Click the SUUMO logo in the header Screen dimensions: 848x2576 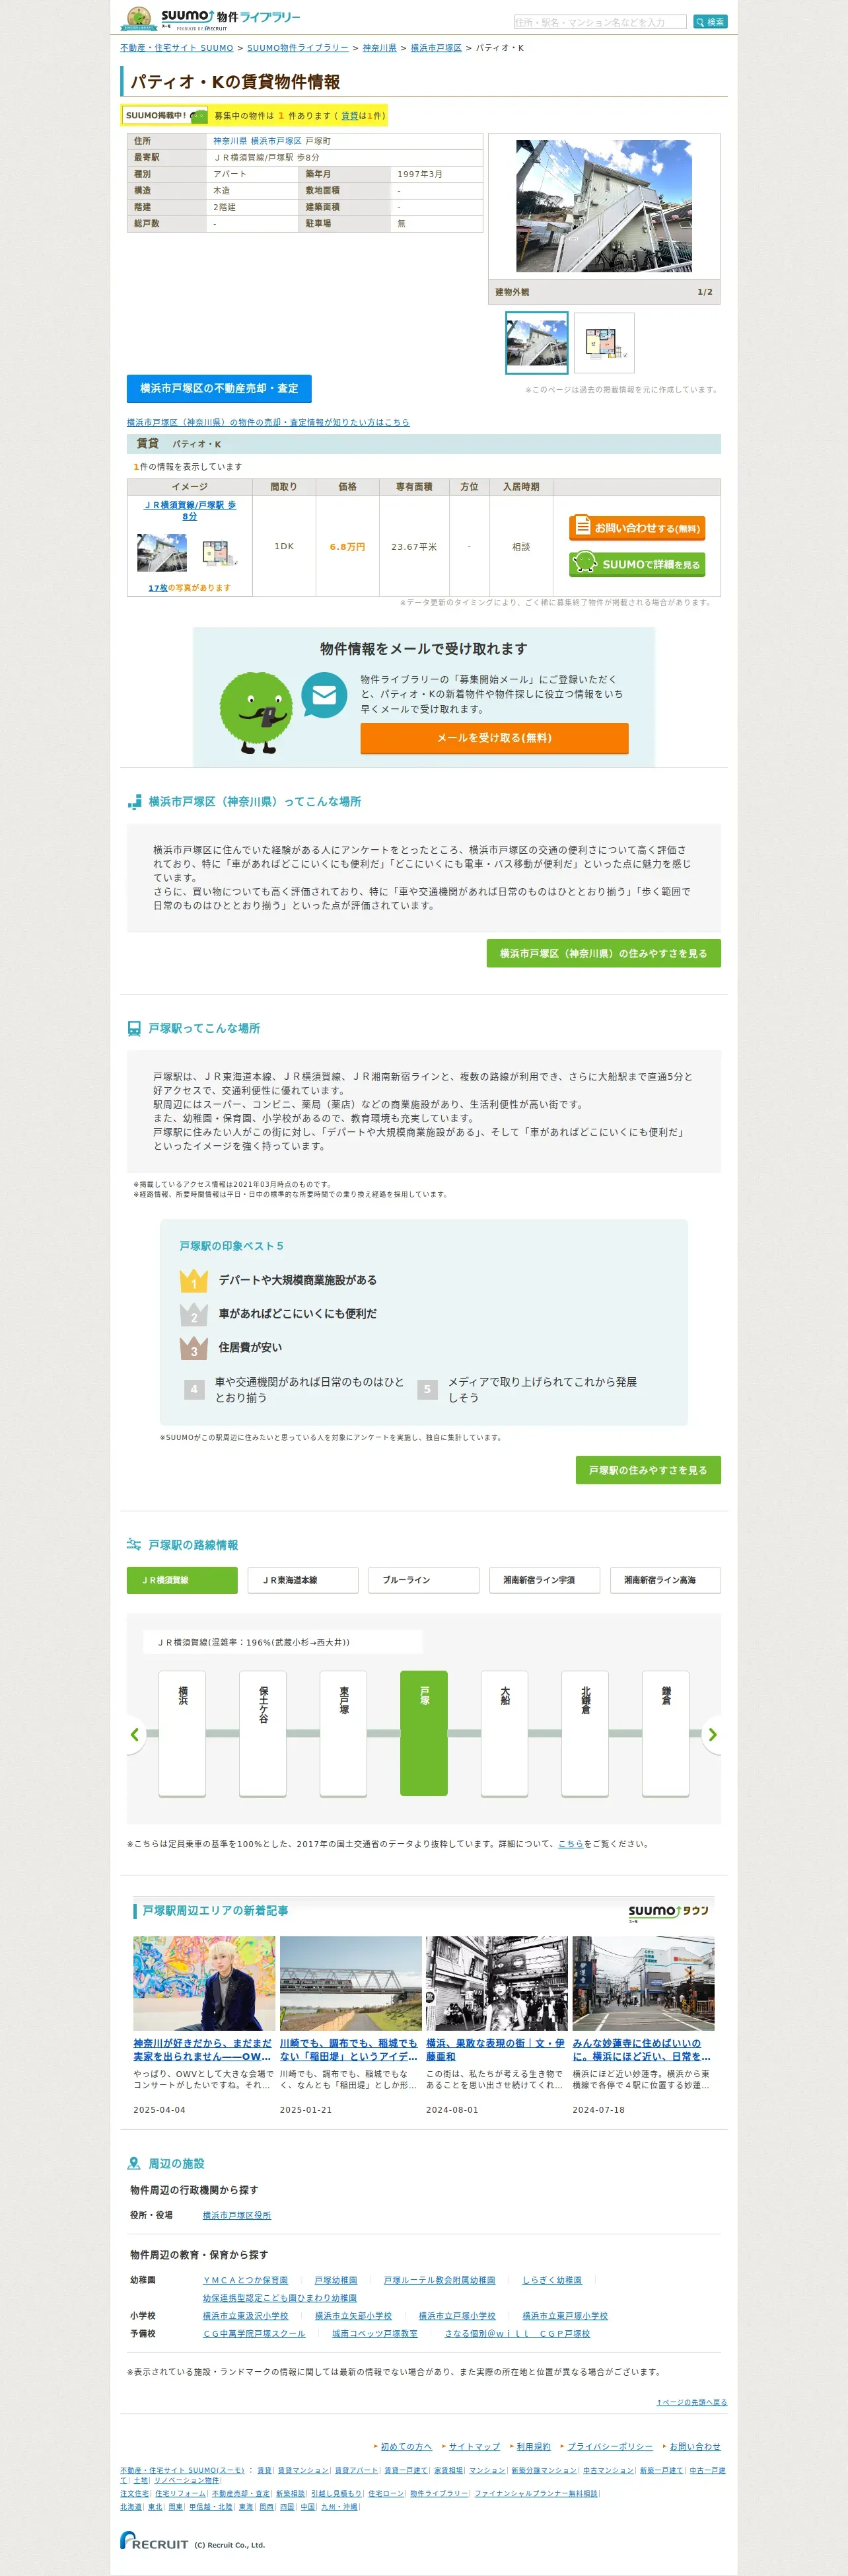click(x=187, y=17)
